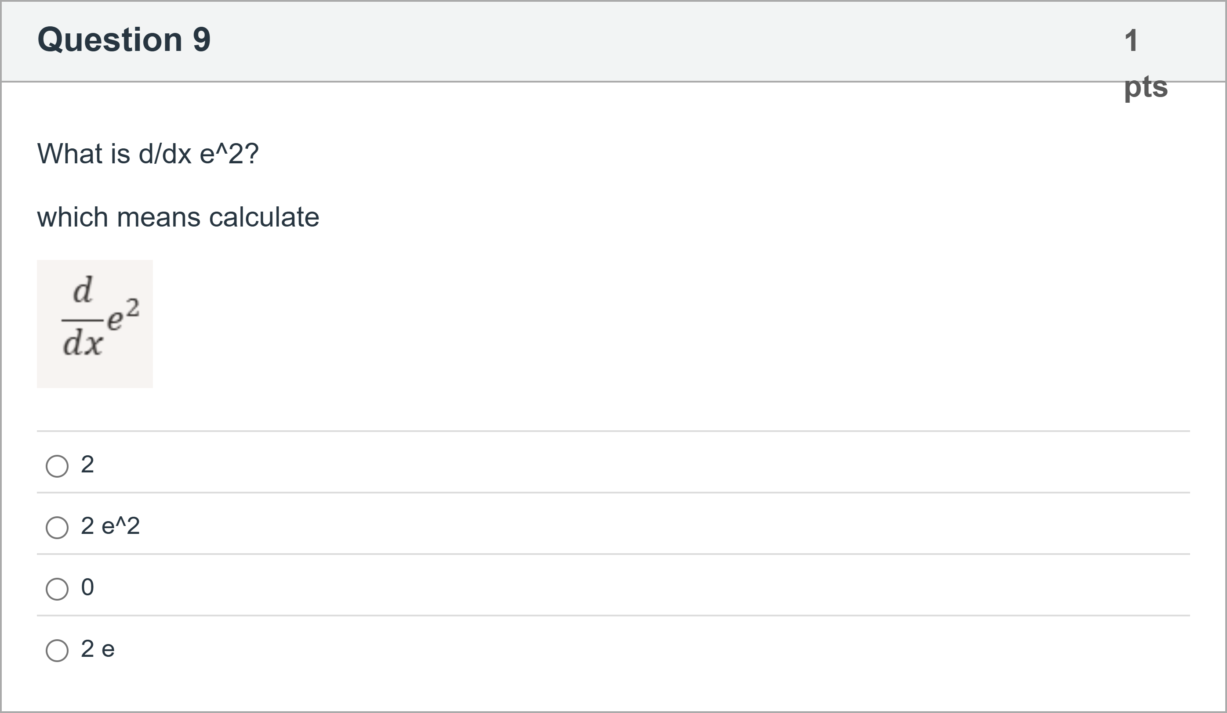Mark the radio button for answer 0
This screenshot has height=713, width=1227.
click(x=57, y=588)
